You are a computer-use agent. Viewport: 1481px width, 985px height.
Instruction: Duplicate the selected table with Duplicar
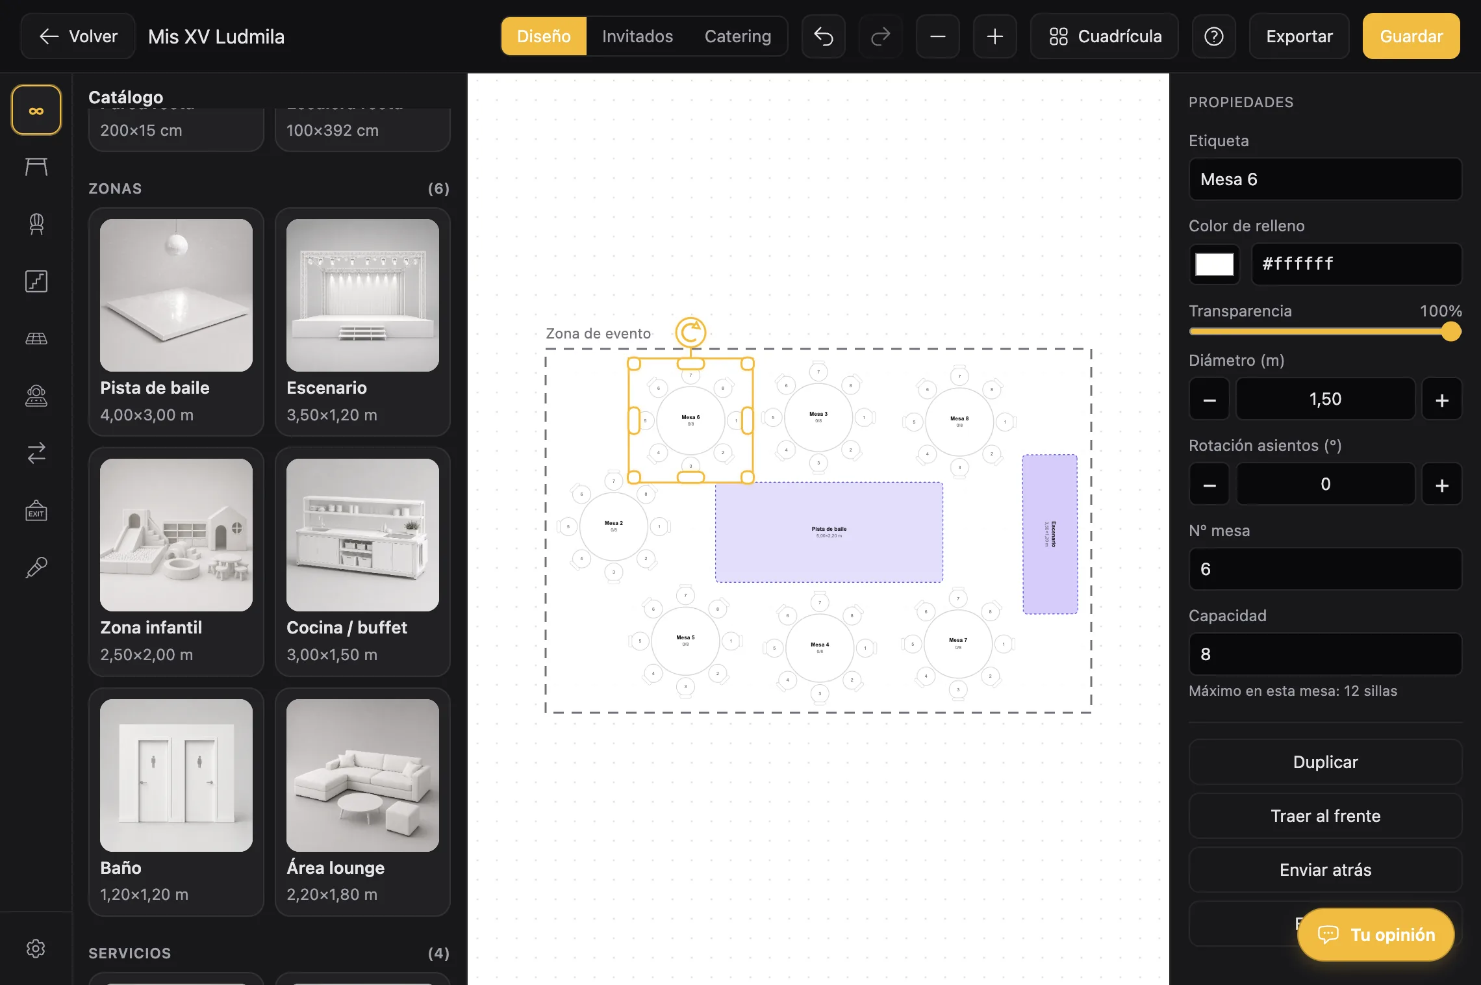pos(1326,762)
